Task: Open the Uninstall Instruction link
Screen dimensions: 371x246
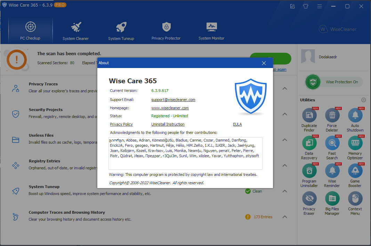Action: click(x=168, y=124)
